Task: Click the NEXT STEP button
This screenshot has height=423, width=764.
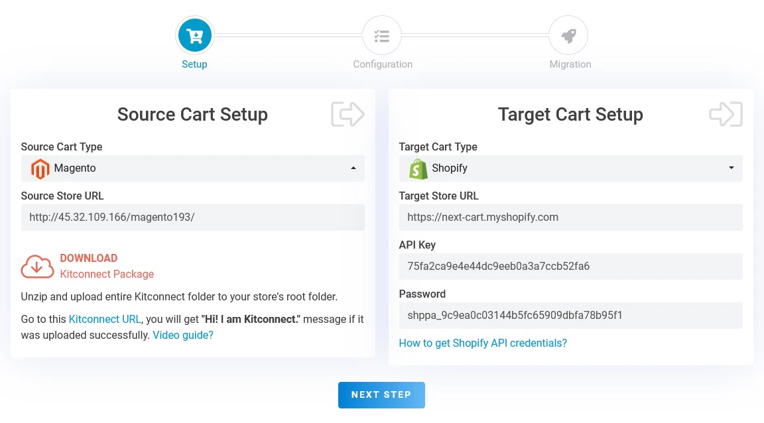Action: [x=381, y=394]
